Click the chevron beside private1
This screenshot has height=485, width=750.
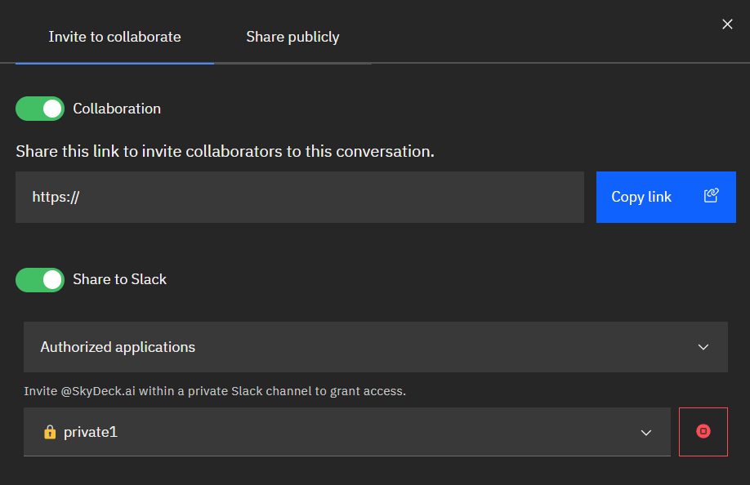645,432
